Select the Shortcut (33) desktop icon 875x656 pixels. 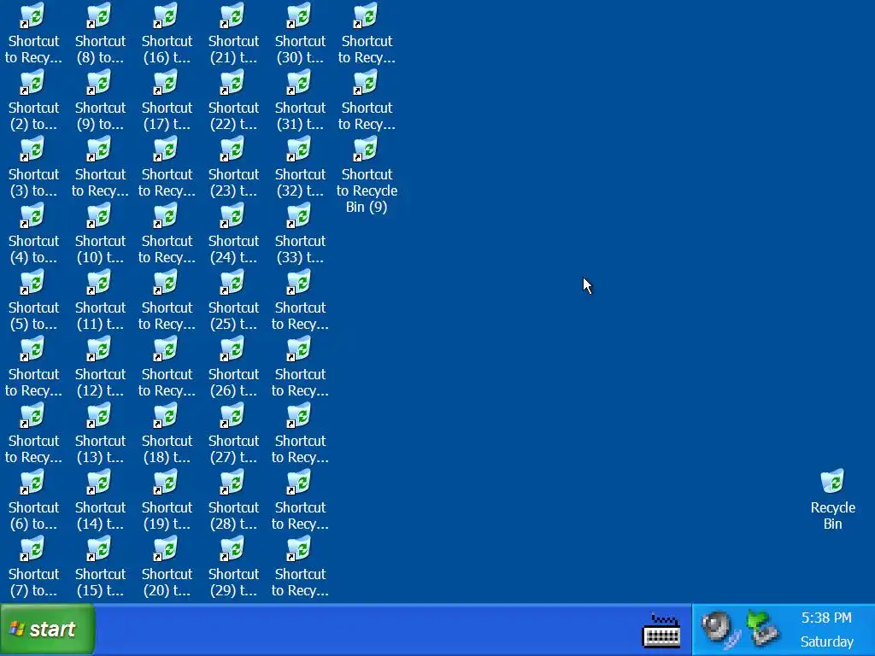click(300, 234)
